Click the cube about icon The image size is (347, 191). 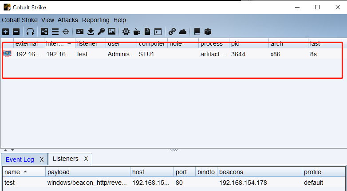point(208,32)
